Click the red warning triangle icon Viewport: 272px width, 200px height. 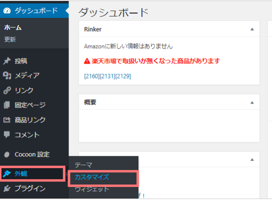[x=87, y=61]
